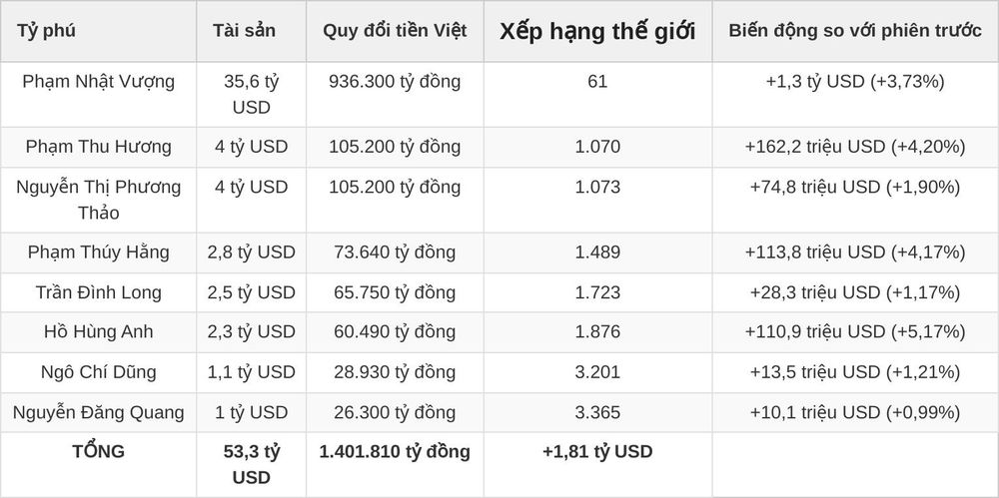This screenshot has width=999, height=498.
Task: Select the world rank 1.073 cell
Action: (x=597, y=188)
